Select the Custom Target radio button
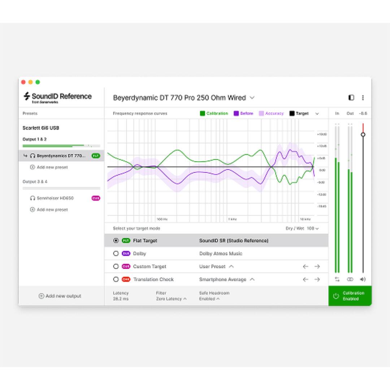 [116, 266]
